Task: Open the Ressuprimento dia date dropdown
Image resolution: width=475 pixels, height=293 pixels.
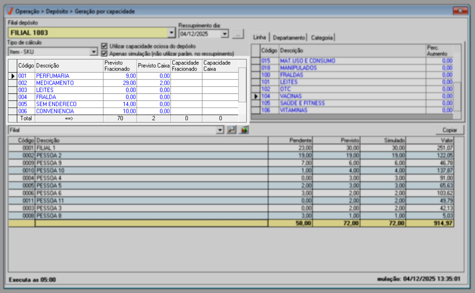Action: 225,34
